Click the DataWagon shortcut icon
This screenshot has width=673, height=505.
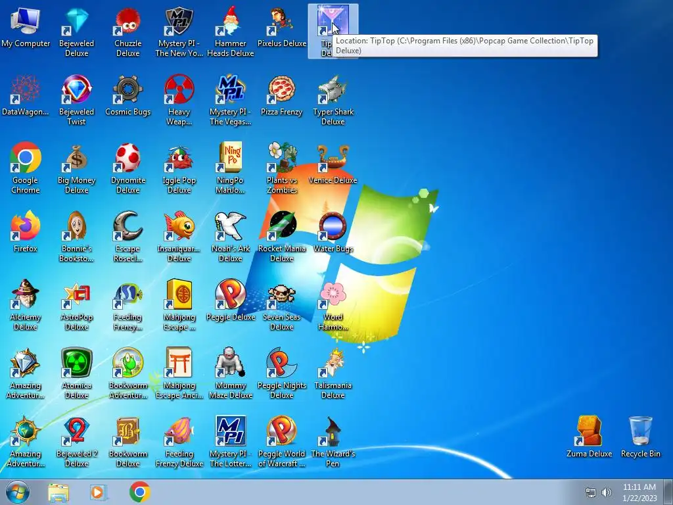(26, 96)
